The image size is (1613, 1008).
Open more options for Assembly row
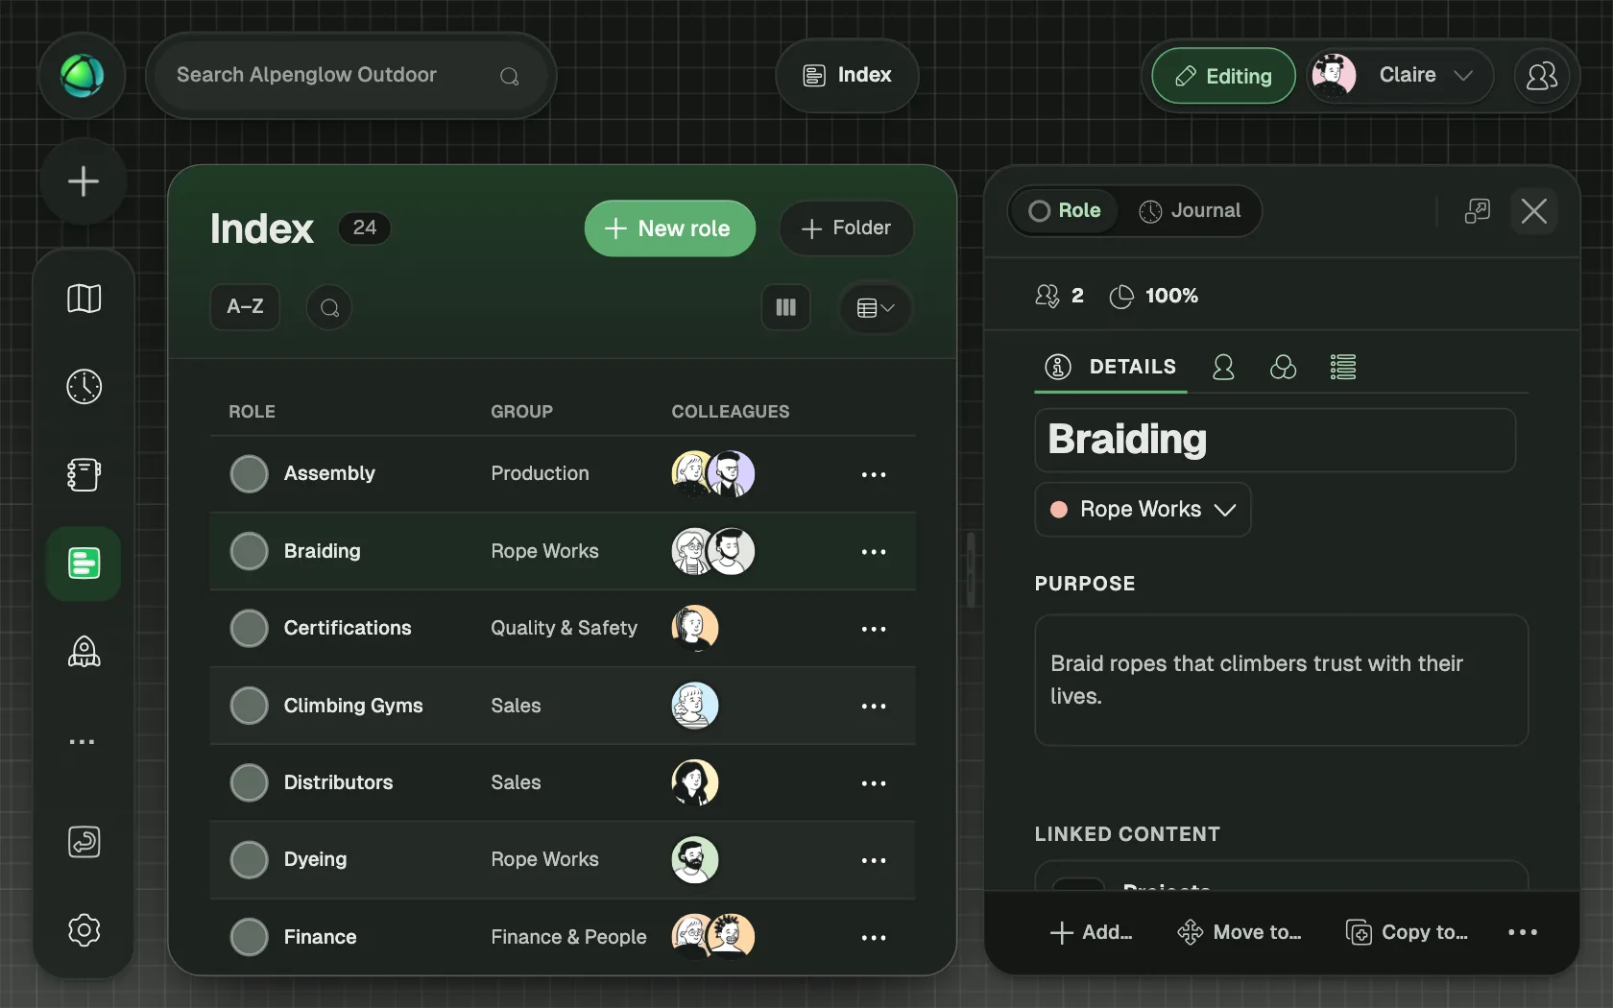click(x=874, y=474)
